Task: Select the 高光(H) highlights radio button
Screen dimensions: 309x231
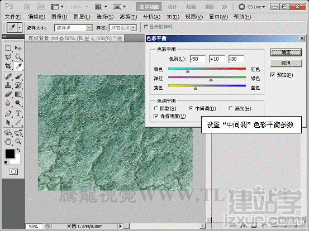Action: pyautogui.click(x=231, y=108)
